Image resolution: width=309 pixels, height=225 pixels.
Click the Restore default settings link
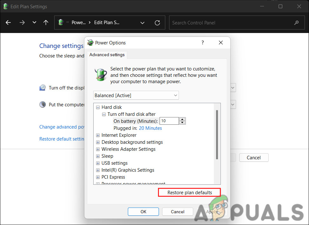tap(61, 139)
